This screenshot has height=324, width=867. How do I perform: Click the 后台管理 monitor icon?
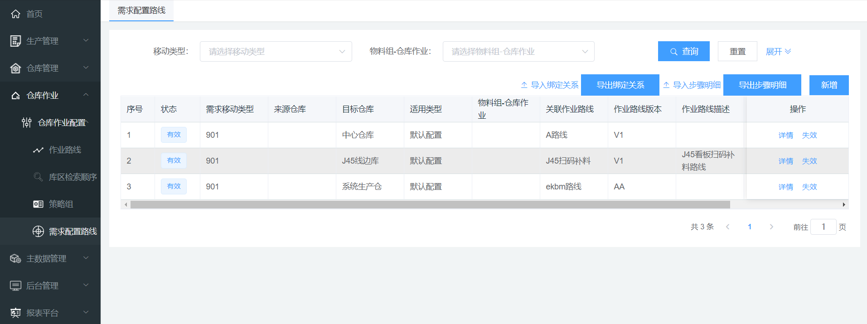tap(15, 286)
